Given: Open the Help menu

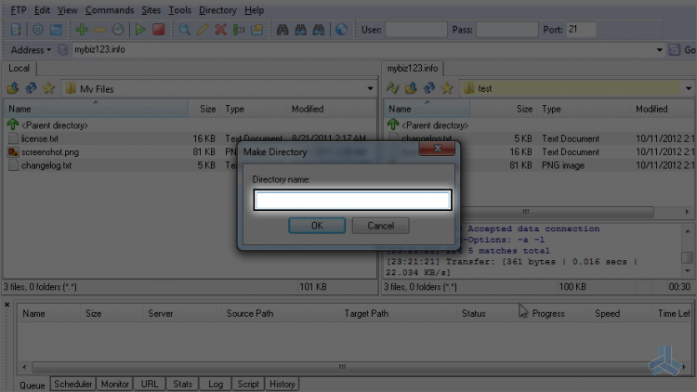Looking at the screenshot, I should pyautogui.click(x=255, y=10).
